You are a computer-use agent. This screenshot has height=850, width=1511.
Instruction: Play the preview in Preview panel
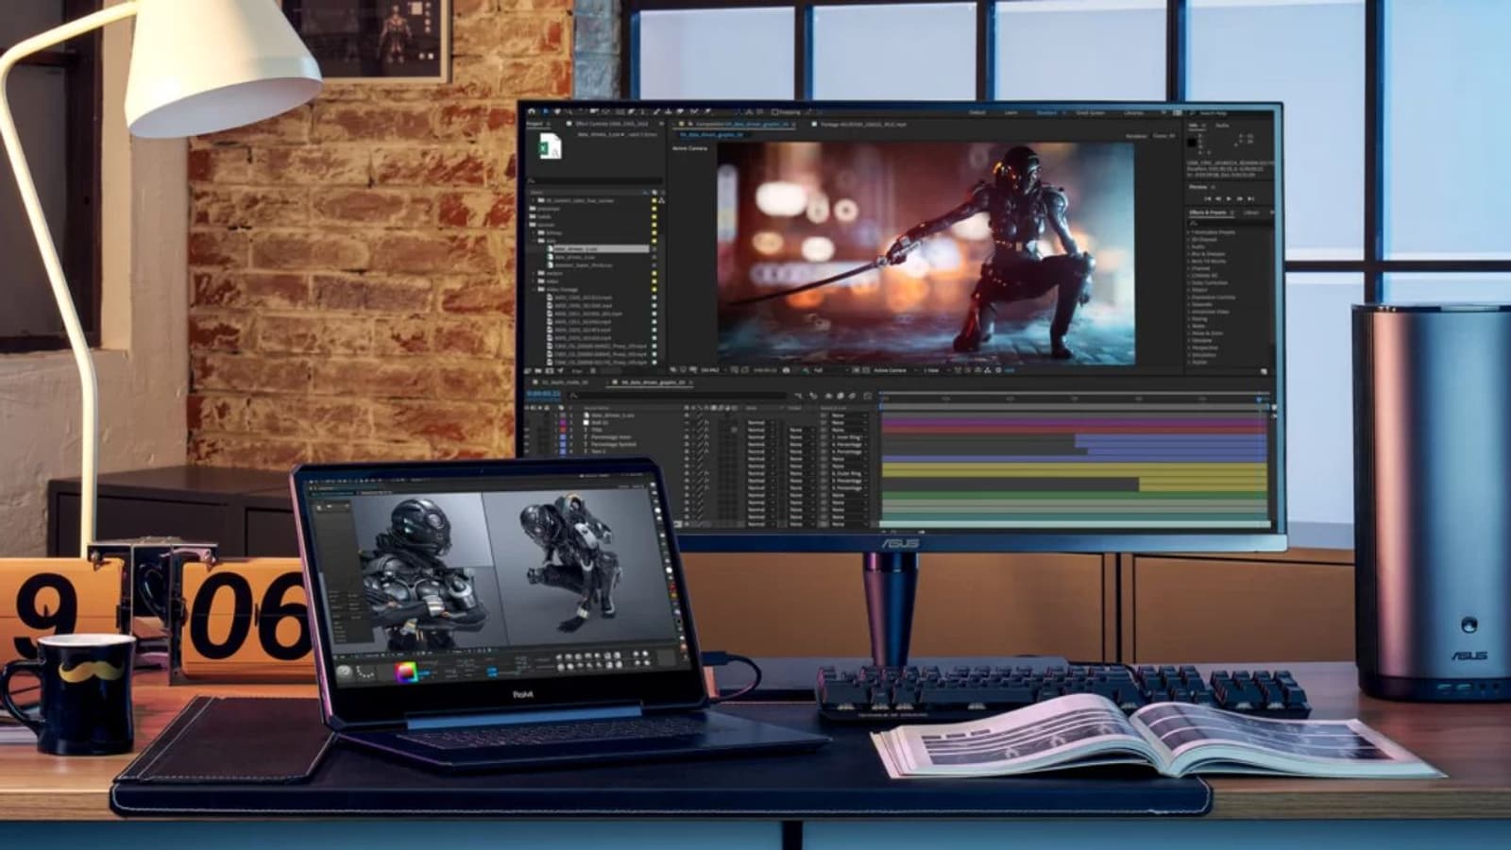pos(1229,199)
